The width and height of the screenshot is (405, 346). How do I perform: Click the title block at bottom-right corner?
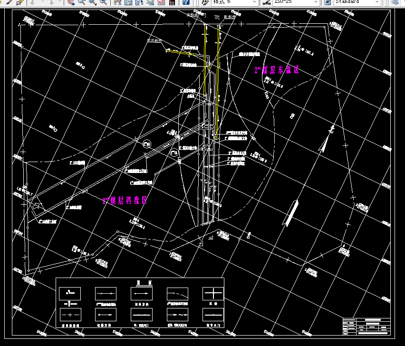pos(366,327)
